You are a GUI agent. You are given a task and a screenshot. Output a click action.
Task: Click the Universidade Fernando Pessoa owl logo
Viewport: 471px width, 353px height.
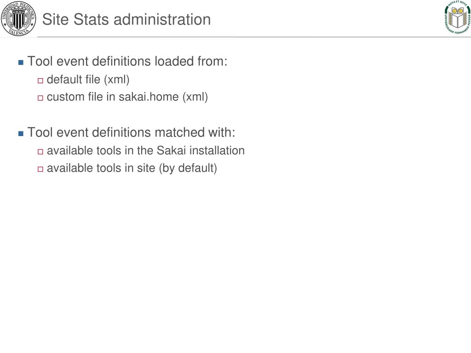(x=457, y=18)
